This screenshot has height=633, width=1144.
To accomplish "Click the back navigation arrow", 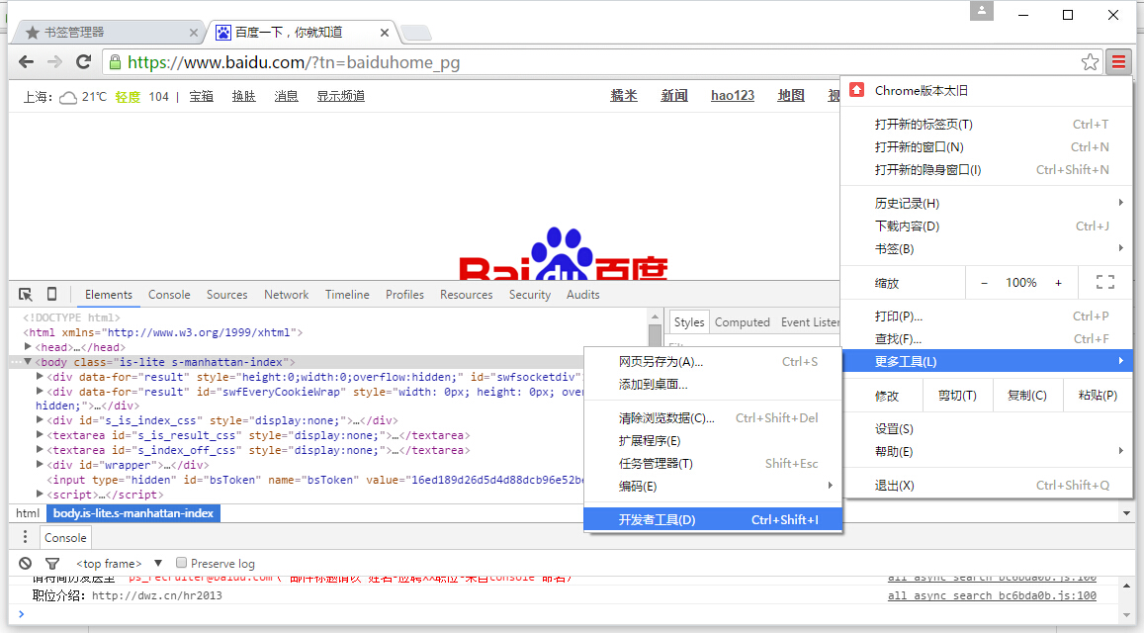I will (26, 61).
